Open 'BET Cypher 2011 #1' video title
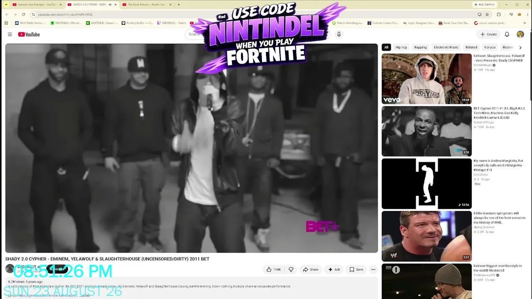 pos(499,113)
